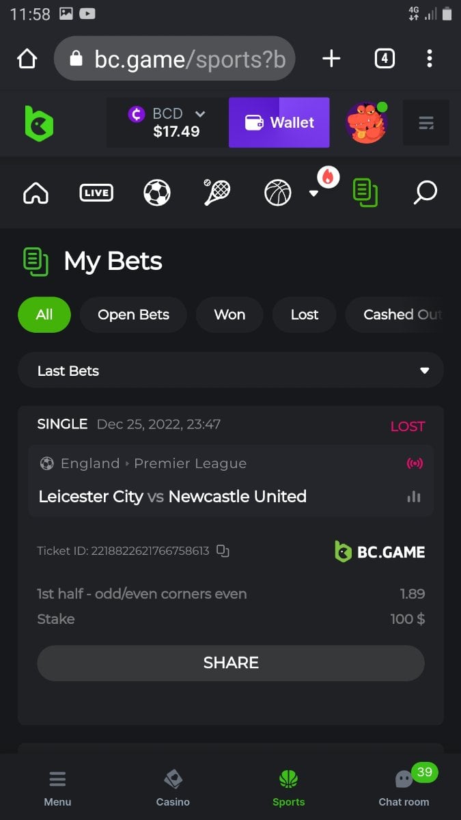This screenshot has height=820, width=461.
Task: Open the search magnifier icon
Action: coord(425,193)
